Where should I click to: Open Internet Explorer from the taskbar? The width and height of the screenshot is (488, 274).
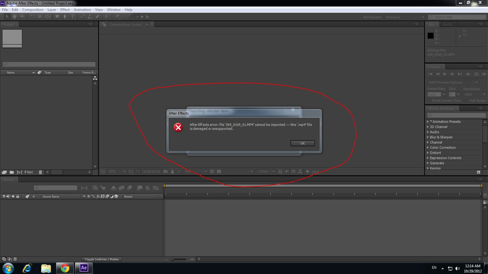point(27,268)
